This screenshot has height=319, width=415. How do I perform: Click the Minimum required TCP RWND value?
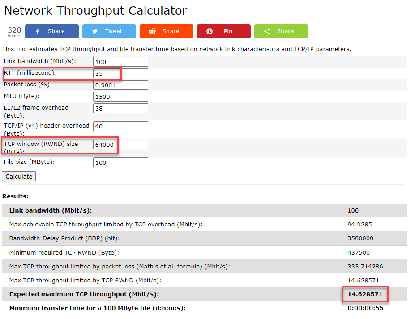358,252
